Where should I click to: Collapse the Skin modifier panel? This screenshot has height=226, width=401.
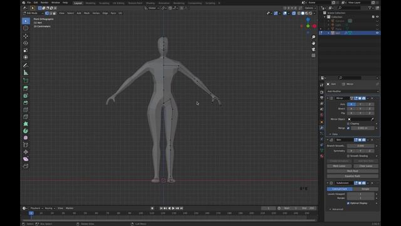coord(328,140)
